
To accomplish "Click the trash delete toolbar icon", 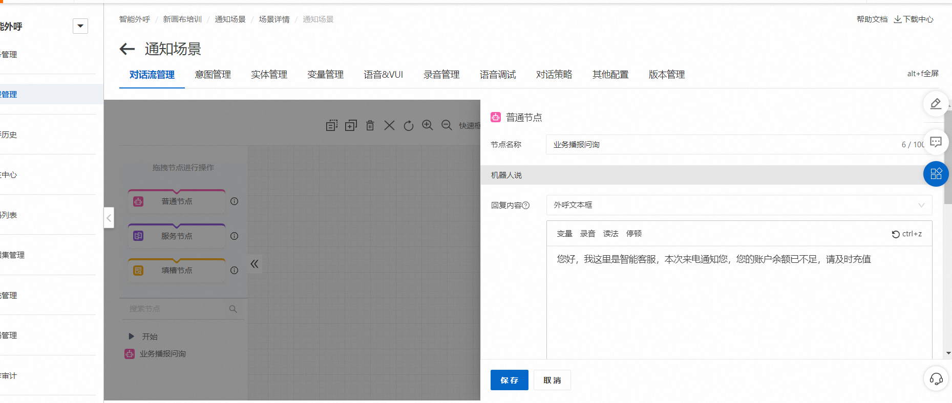I will click(x=370, y=125).
